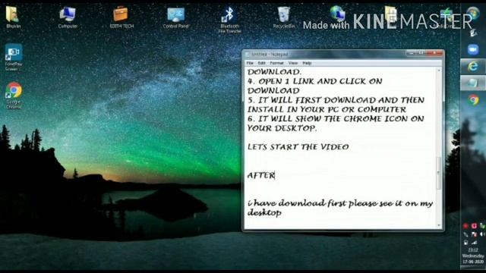This screenshot has width=486, height=273.
Task: Open the Network globe desktop icon
Action: (337, 17)
